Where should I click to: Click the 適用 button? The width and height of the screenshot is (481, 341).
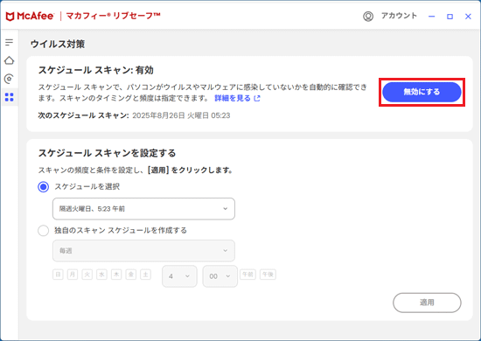click(x=427, y=303)
